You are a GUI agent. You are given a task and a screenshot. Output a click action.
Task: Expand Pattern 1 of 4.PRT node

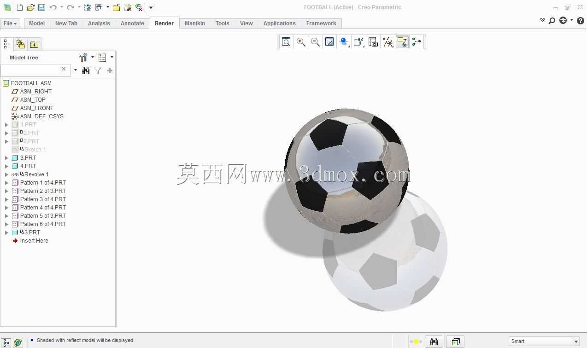point(6,183)
